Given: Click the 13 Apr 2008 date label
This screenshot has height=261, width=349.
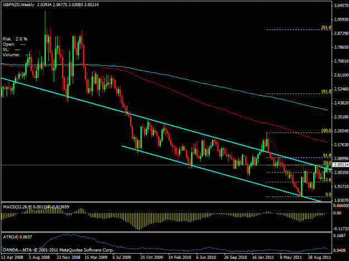Looking at the screenshot, I should [12, 258].
